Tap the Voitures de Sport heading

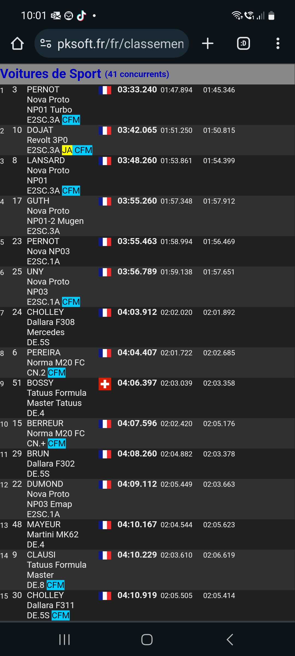tap(51, 74)
